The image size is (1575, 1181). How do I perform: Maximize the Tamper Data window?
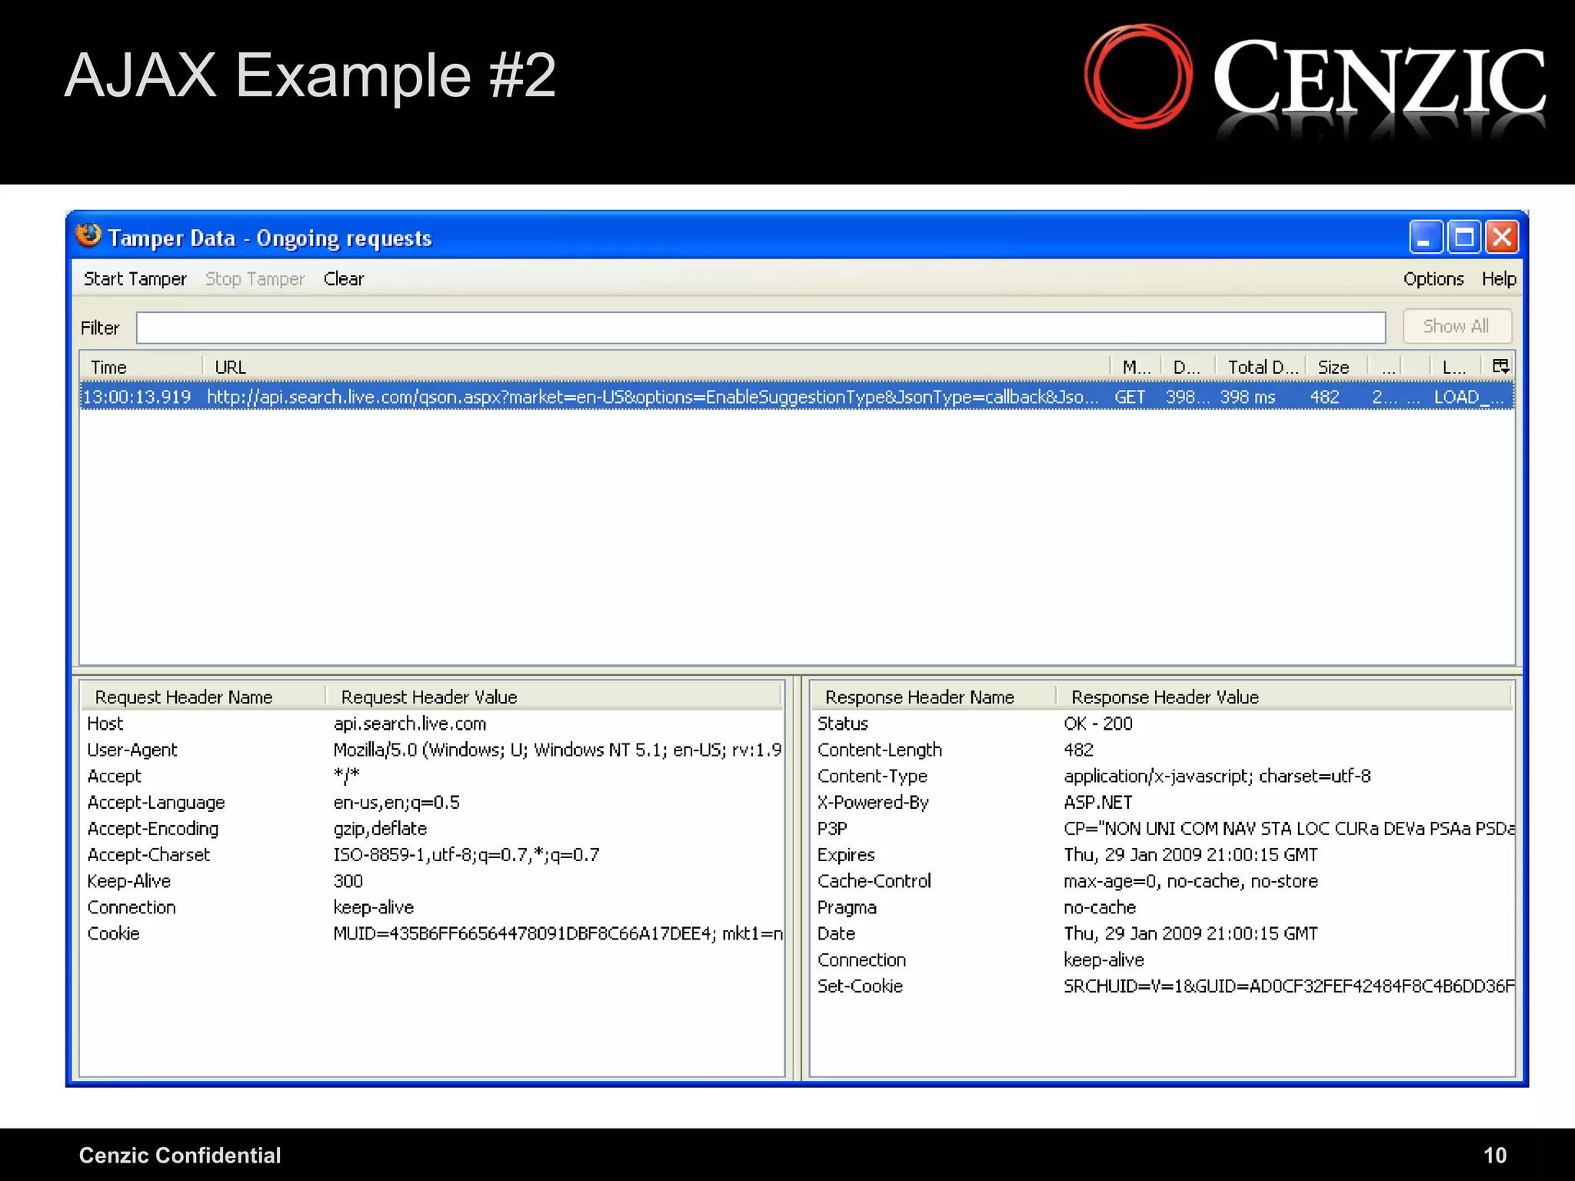click(x=1463, y=237)
